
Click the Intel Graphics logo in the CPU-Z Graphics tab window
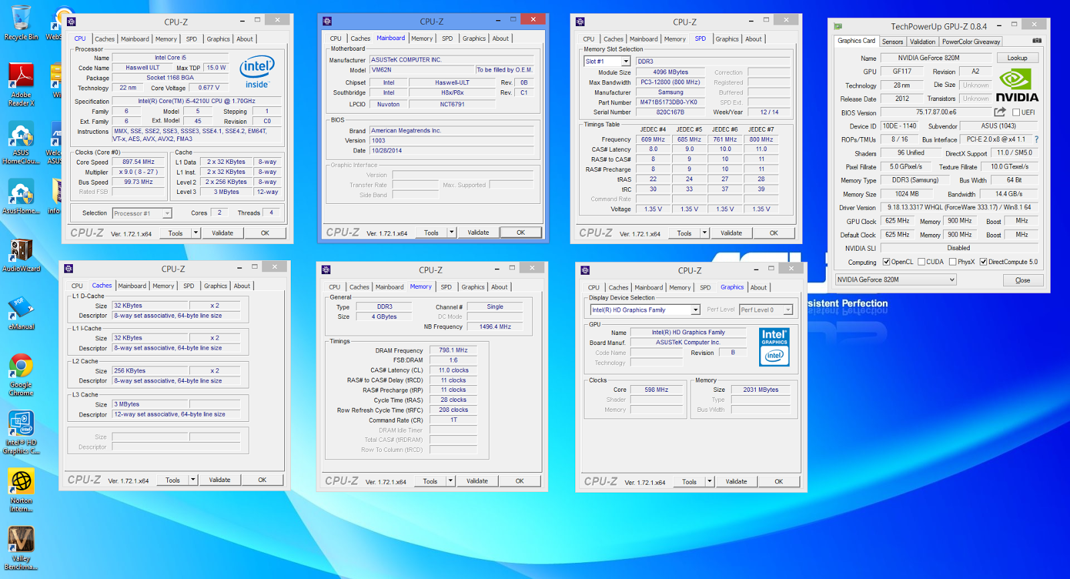coord(774,347)
